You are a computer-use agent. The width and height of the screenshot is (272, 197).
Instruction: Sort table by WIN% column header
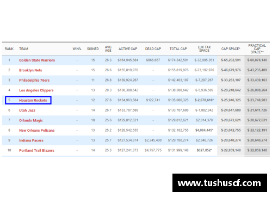click(x=77, y=49)
